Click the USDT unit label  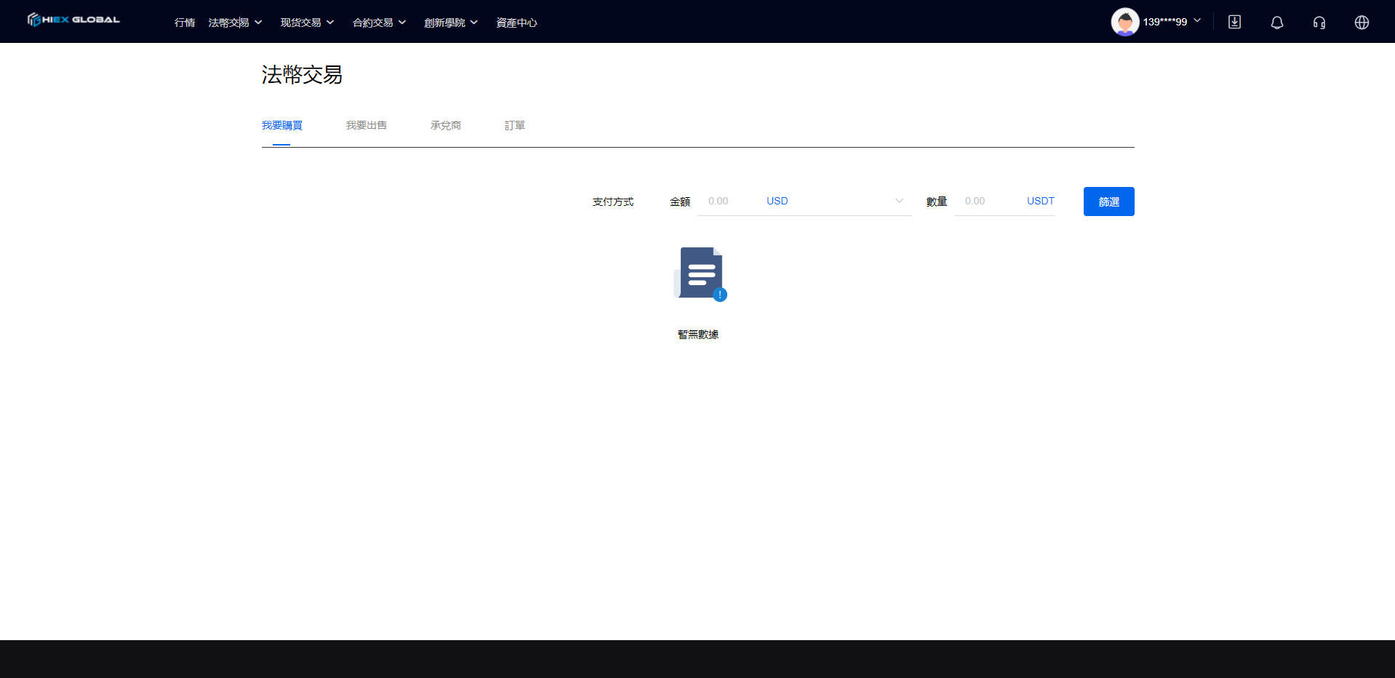click(x=1040, y=201)
